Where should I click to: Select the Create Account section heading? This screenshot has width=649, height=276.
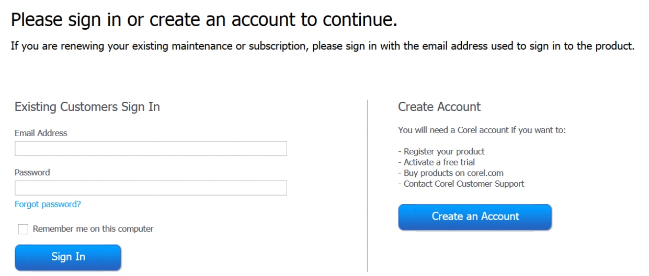[439, 107]
